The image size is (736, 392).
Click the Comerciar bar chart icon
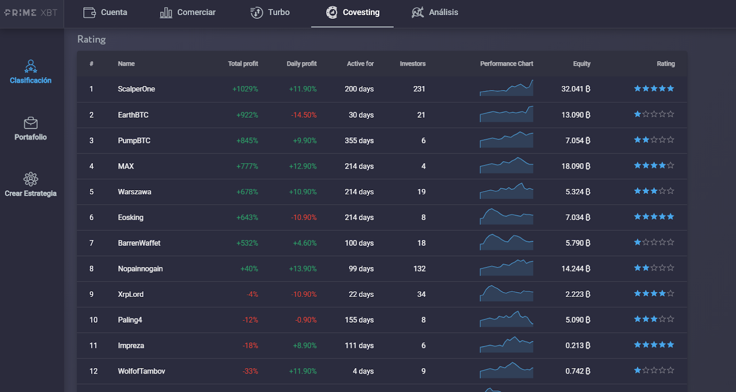[166, 12]
